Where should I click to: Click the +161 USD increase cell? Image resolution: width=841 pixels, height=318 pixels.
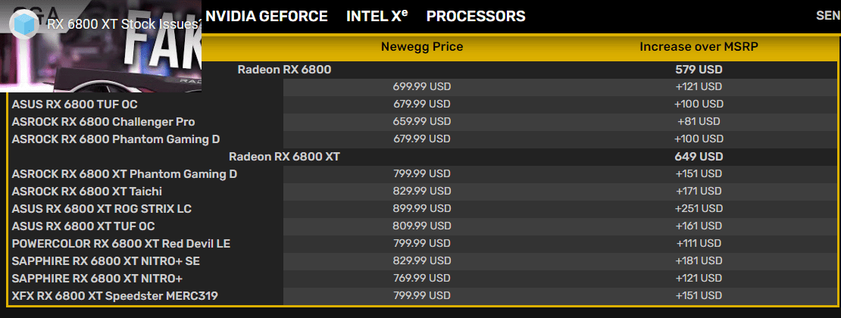coord(699,226)
